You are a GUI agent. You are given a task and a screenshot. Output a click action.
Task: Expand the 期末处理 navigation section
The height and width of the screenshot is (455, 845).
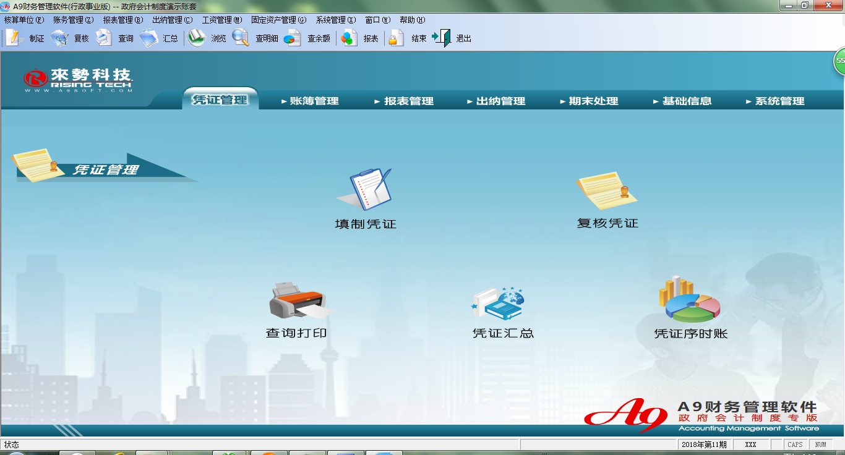tap(589, 101)
